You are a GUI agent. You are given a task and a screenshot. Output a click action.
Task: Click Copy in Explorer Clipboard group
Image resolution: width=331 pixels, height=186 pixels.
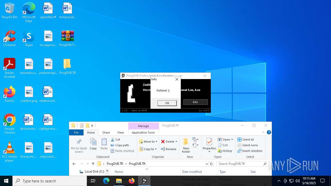(93, 144)
